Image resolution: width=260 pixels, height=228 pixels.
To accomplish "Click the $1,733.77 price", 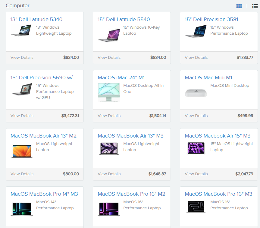I will [x=245, y=58].
